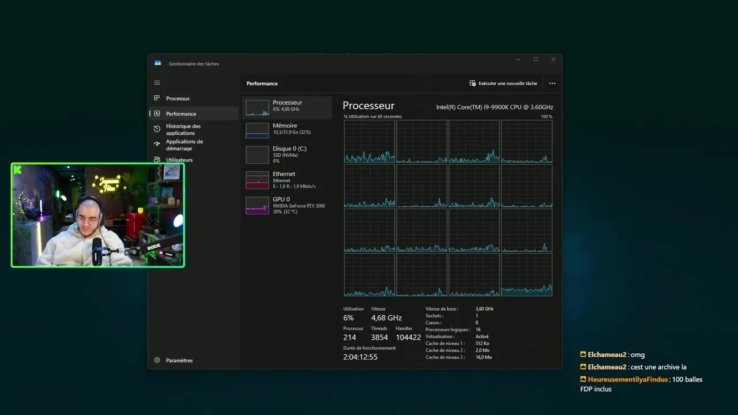Click the uptime value 2:04:12:55
Screen dimensions: 738x415
360,357
